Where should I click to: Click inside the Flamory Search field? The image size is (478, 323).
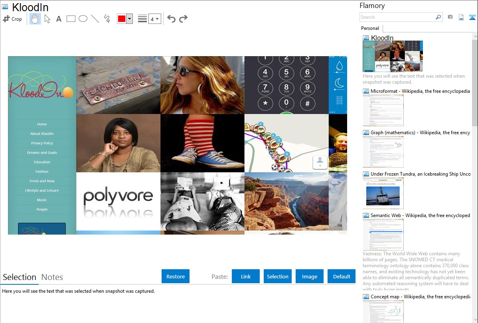pyautogui.click(x=397, y=17)
